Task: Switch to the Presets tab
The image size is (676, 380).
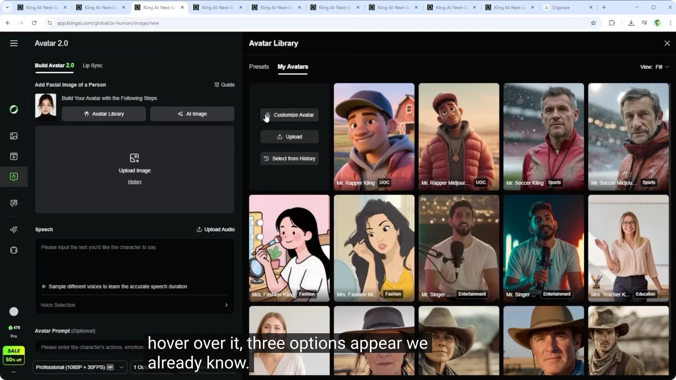Action: (x=259, y=66)
